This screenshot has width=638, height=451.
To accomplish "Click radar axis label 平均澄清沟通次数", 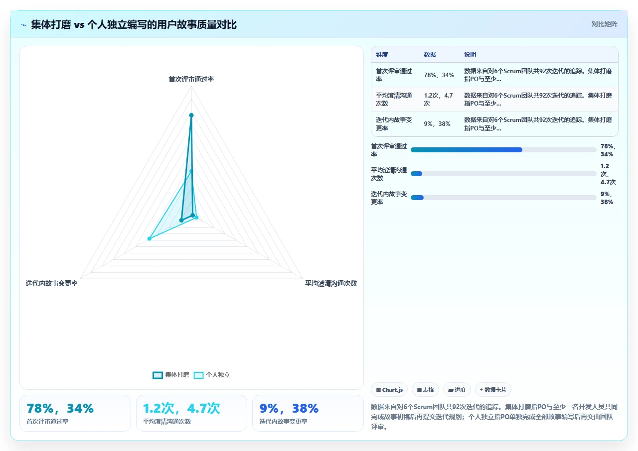I will point(331,283).
